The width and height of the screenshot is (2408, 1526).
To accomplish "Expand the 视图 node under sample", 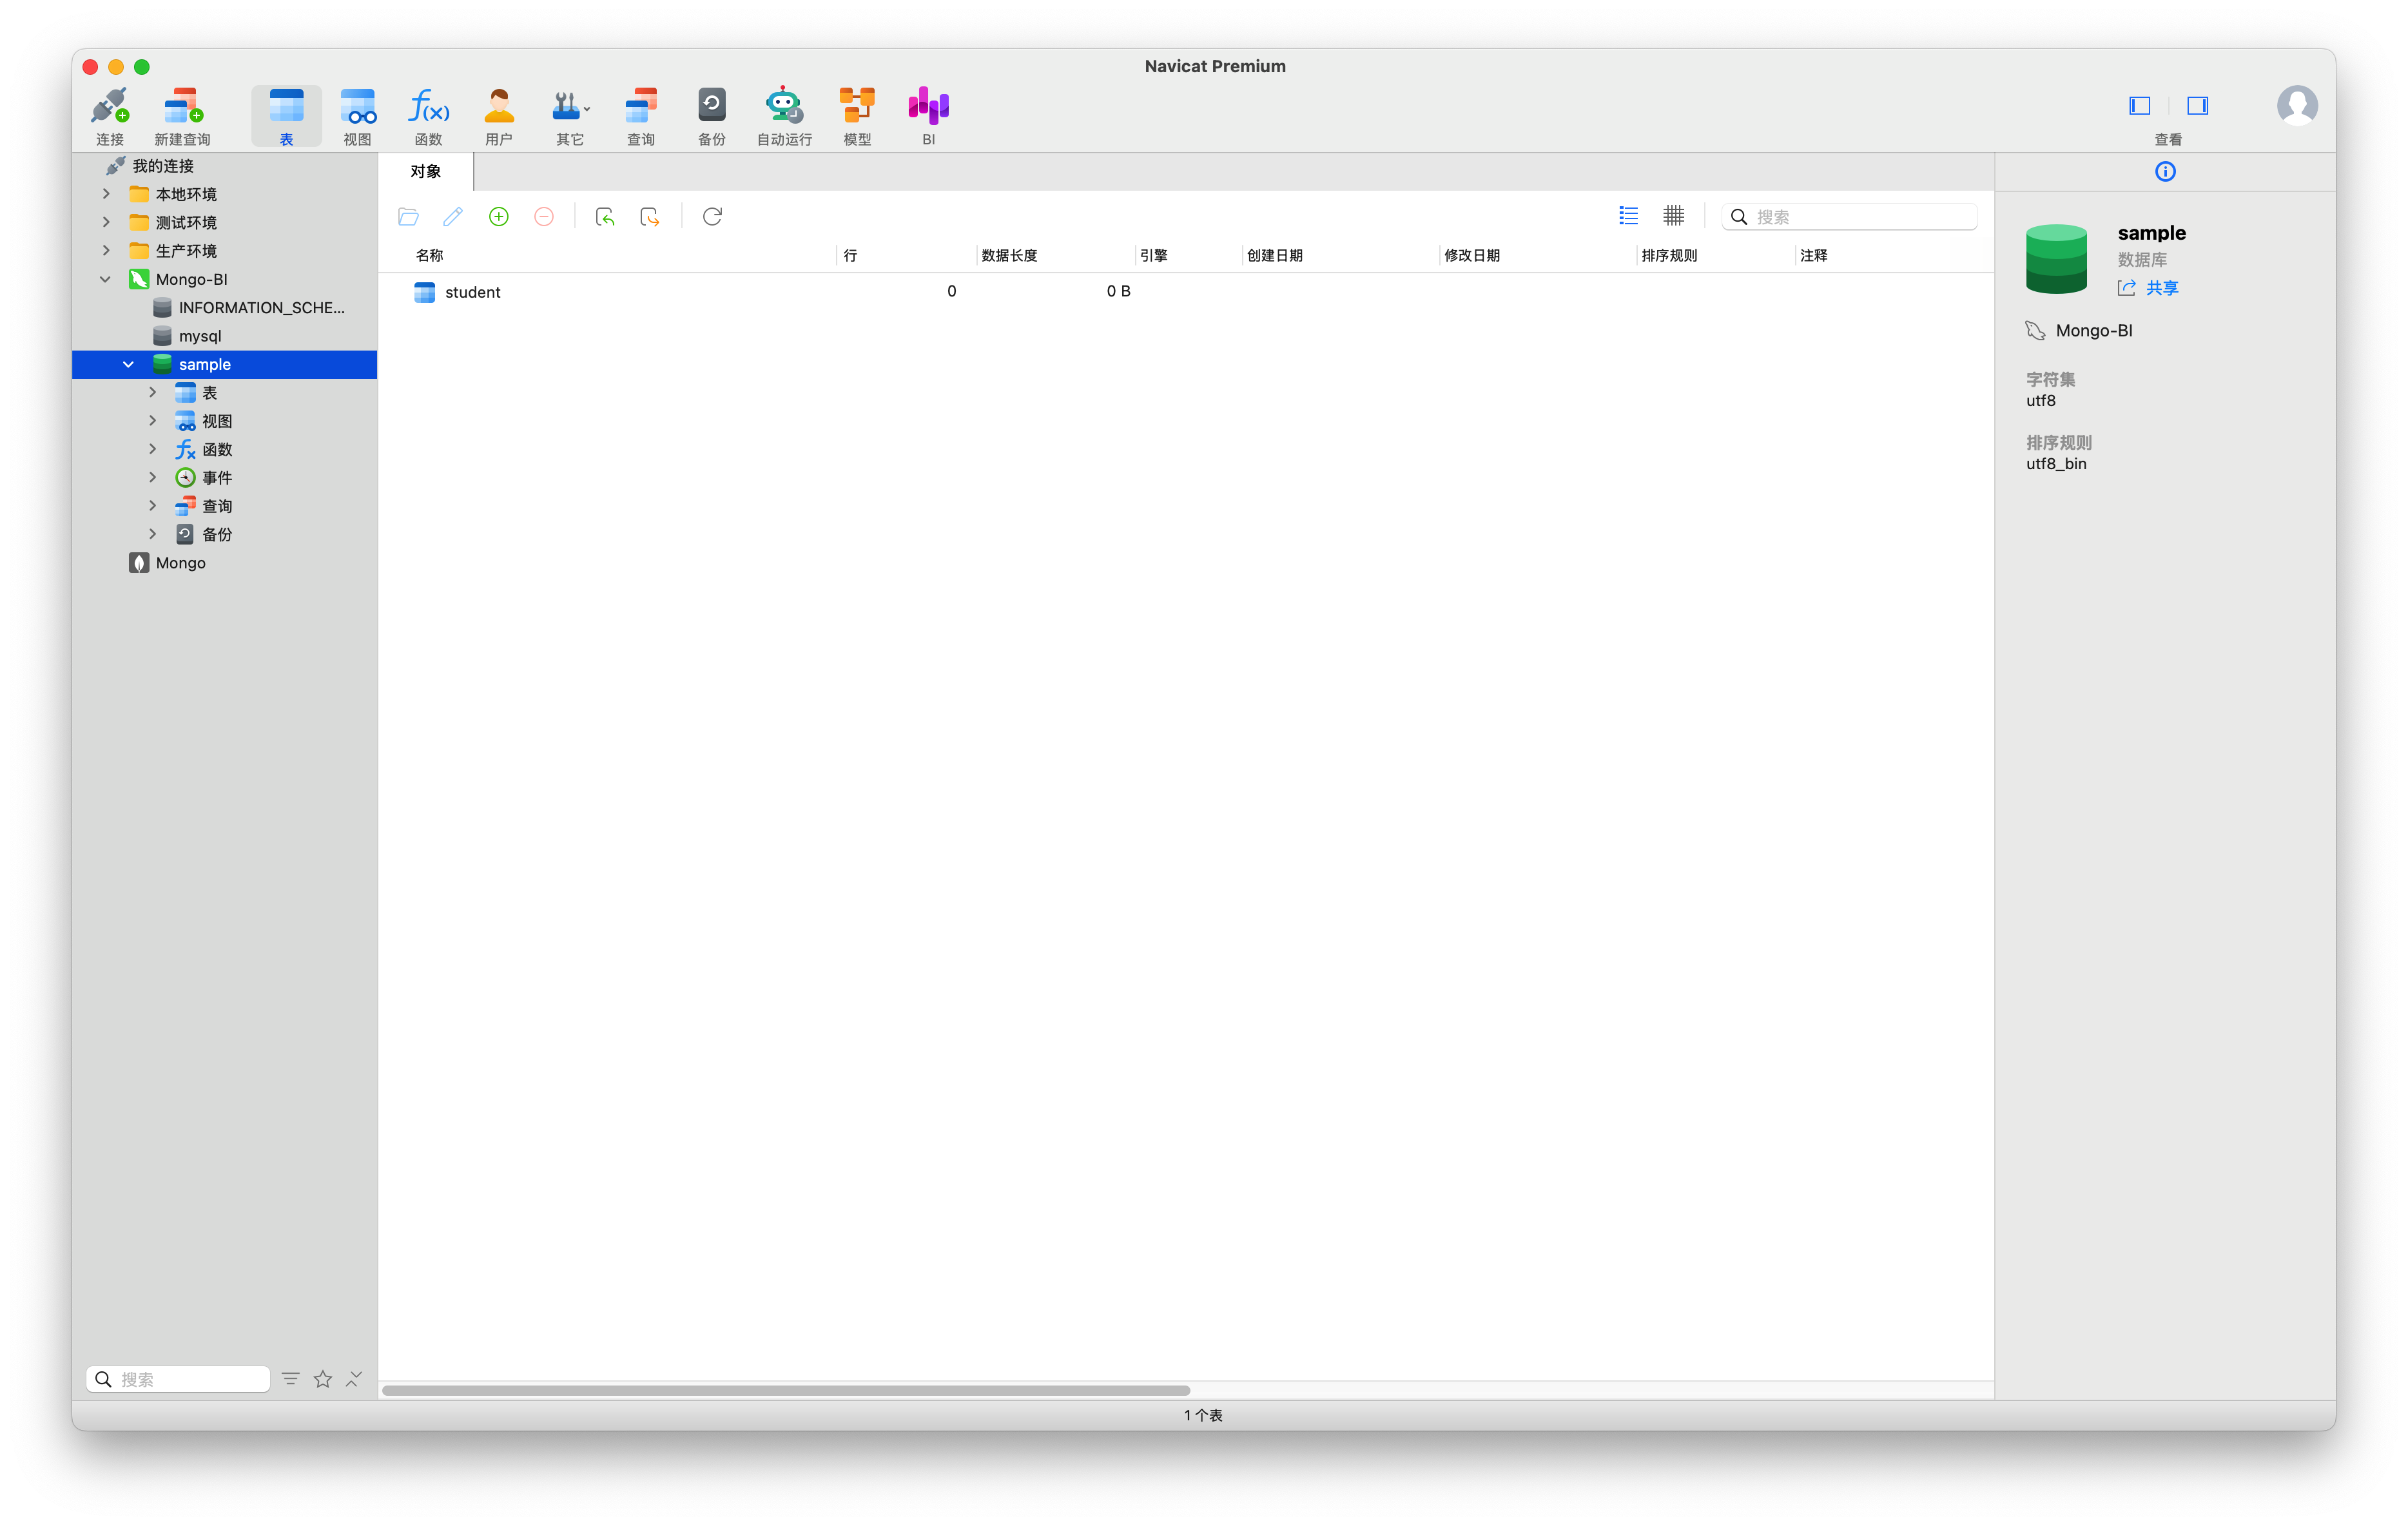I will coord(153,421).
